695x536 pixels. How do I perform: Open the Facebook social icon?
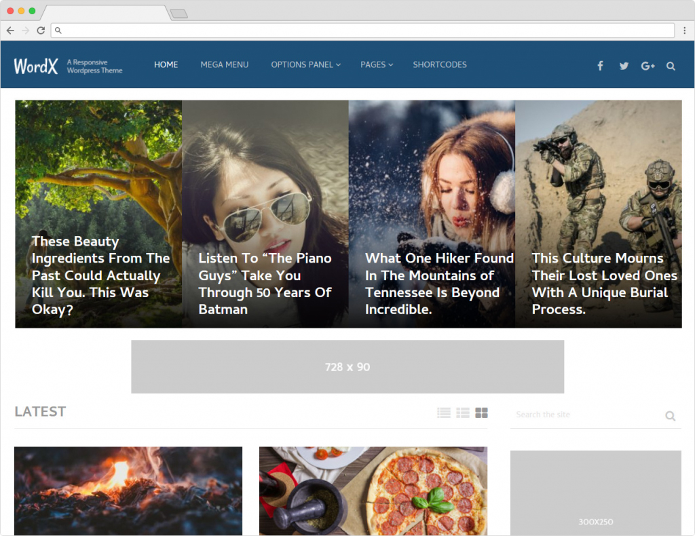point(600,66)
